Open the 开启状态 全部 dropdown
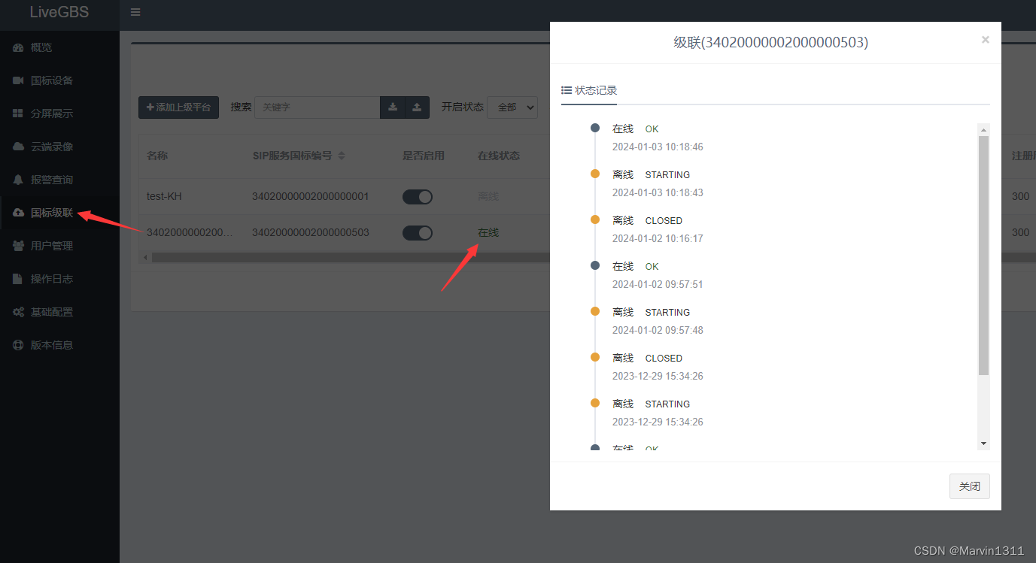Screen dimensions: 1036x563 click(512, 107)
